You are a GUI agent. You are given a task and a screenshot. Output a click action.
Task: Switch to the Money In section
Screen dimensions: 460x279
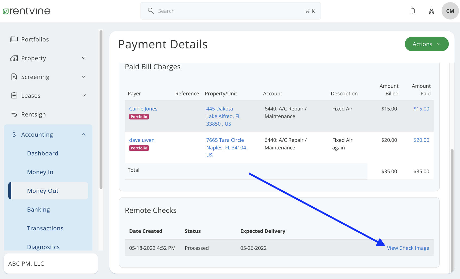pyautogui.click(x=40, y=172)
